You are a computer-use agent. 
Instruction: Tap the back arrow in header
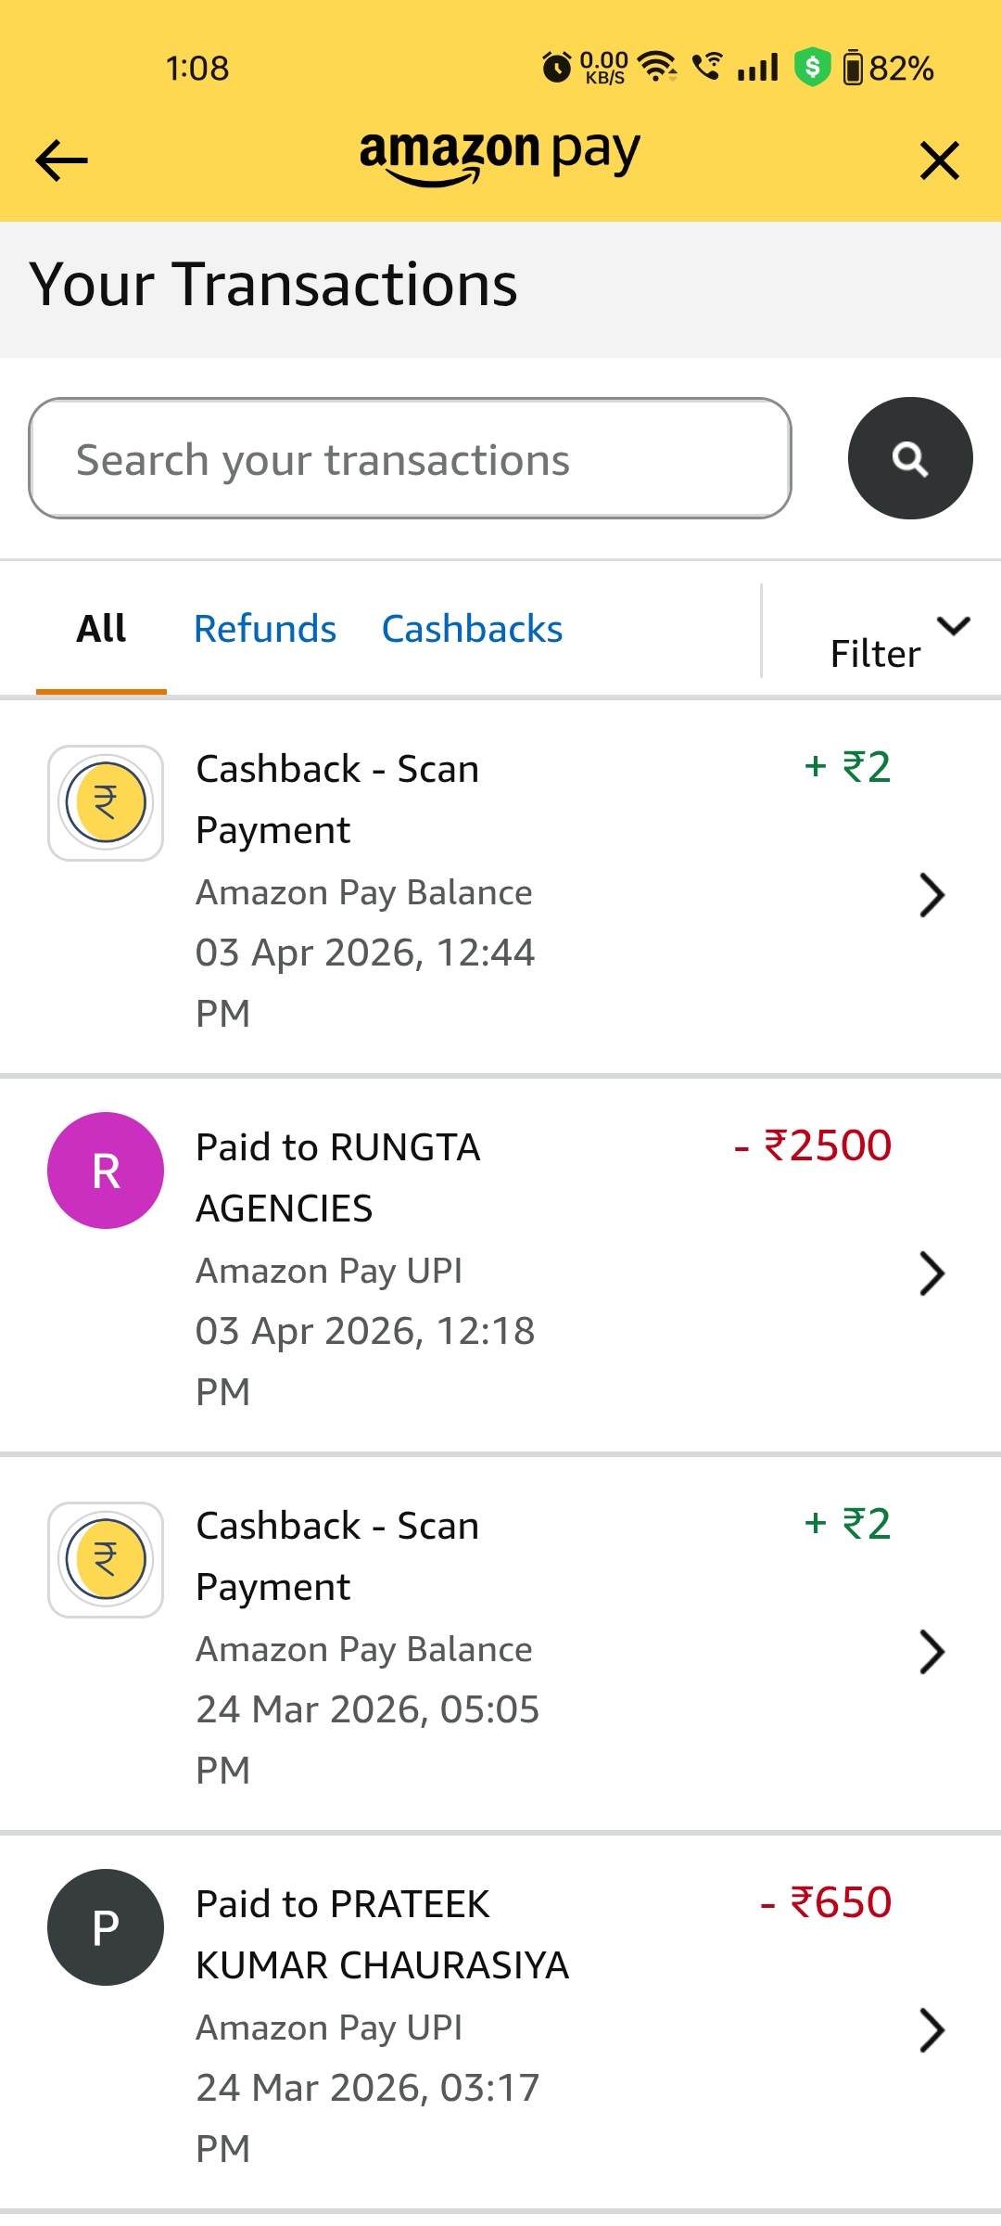click(61, 160)
